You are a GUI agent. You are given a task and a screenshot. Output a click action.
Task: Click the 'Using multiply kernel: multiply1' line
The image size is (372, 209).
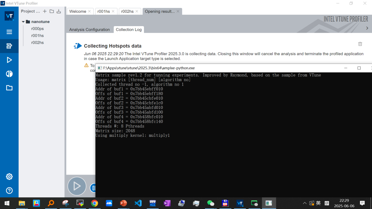[133, 135]
